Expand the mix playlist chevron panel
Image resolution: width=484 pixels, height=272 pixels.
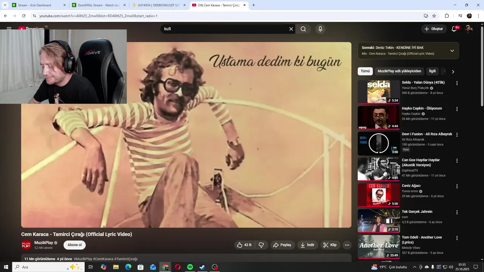[452, 51]
